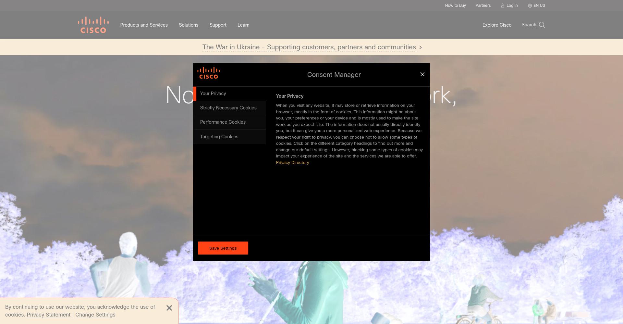623x324 pixels.
Task: Open the Partners link
Action: click(x=483, y=6)
